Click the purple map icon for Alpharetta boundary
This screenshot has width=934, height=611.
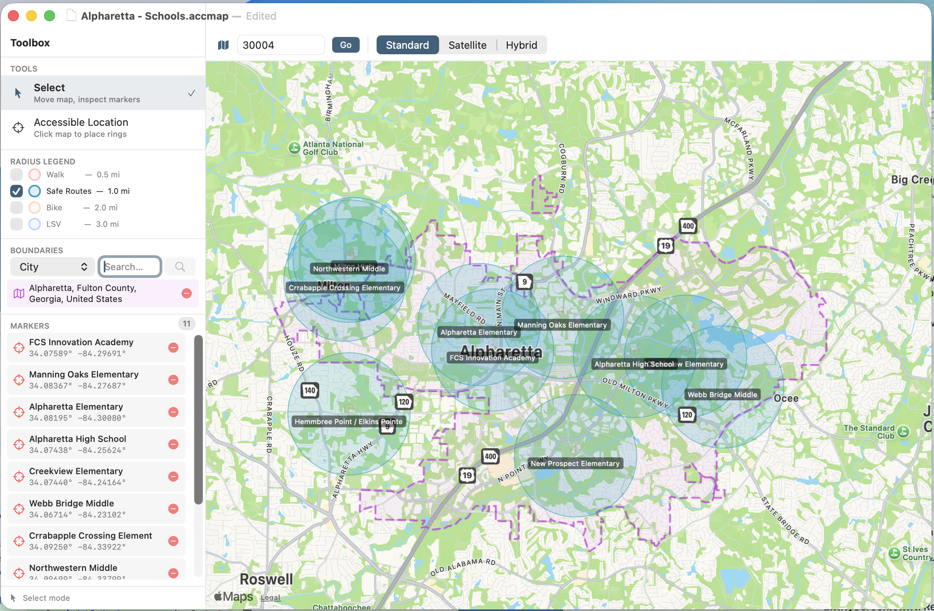pyautogui.click(x=19, y=293)
